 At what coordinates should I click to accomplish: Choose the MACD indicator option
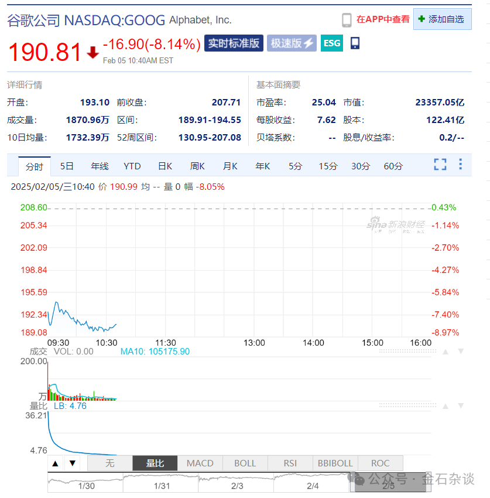tap(200, 463)
